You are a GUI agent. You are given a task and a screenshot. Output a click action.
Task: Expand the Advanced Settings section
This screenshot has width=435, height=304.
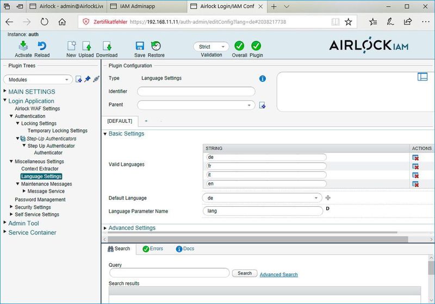105,228
